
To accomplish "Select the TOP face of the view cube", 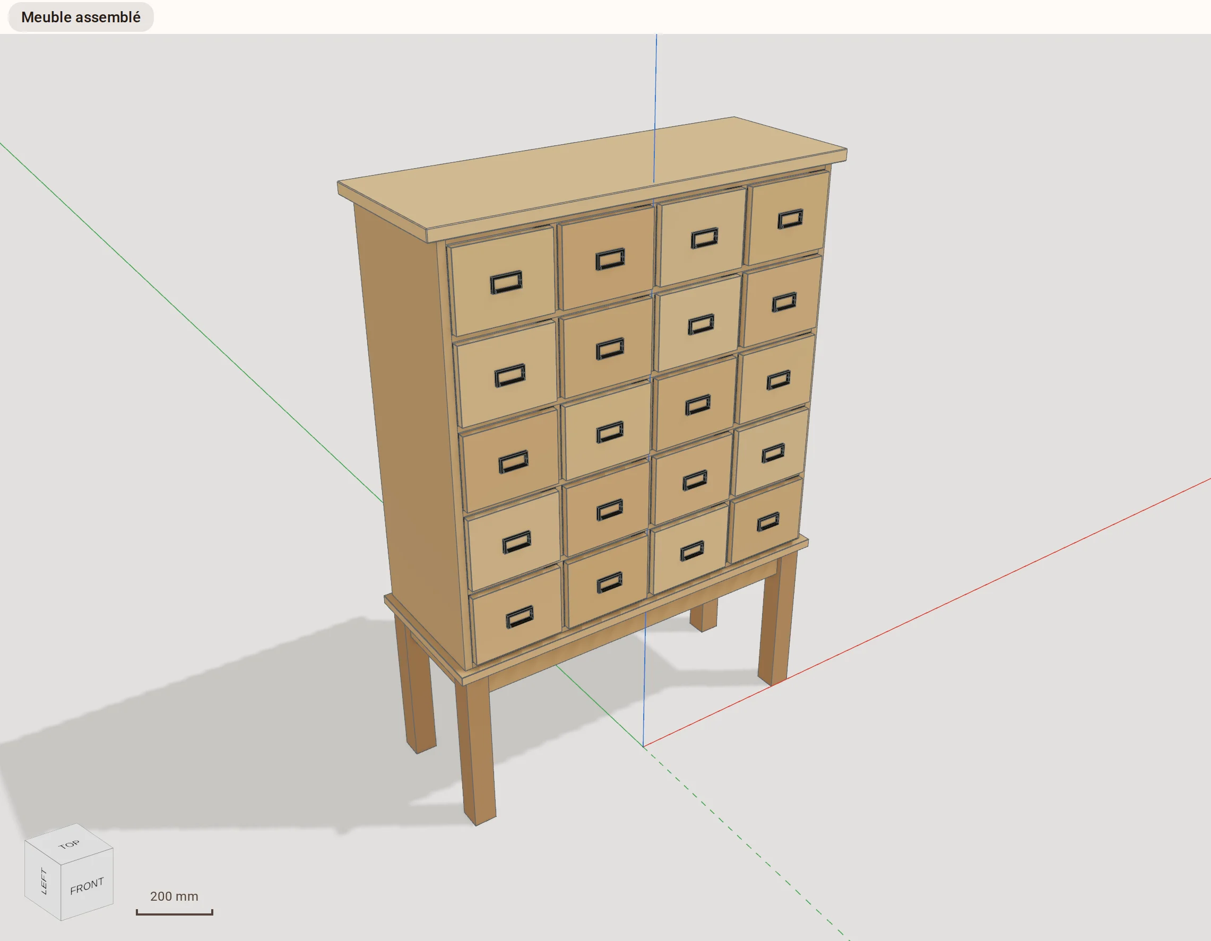I will pyautogui.click(x=70, y=844).
